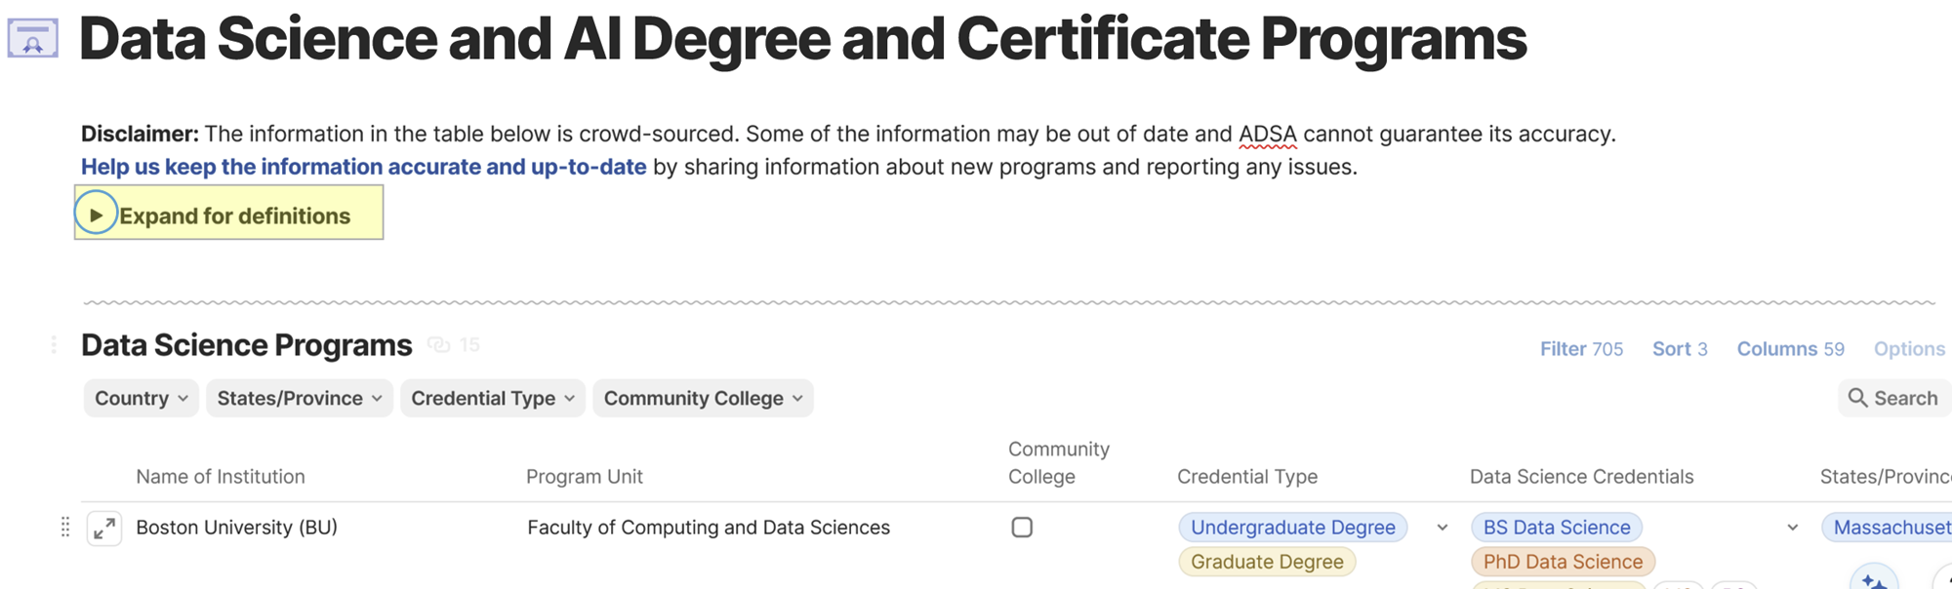The height and width of the screenshot is (589, 1952).
Task: Open the Credential Type filter dropdown
Action: [492, 398]
